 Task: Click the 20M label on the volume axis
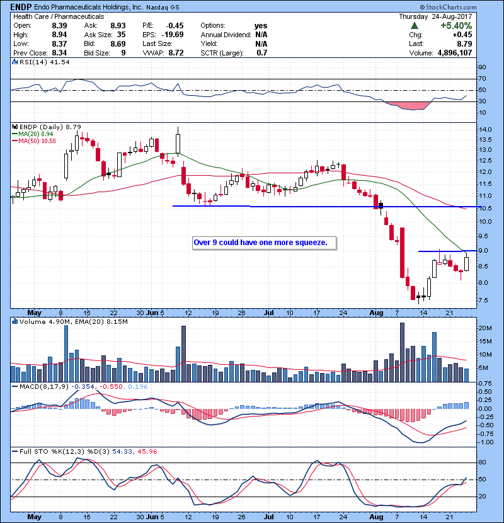click(485, 328)
